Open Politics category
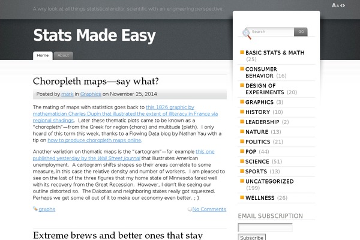The width and height of the screenshot is (360, 240). point(258,142)
